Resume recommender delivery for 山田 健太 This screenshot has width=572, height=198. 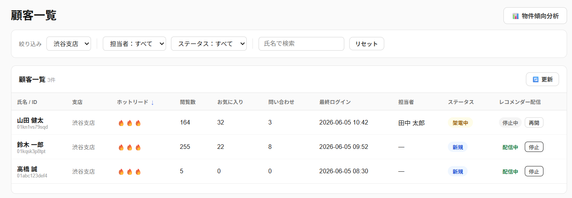(x=534, y=123)
